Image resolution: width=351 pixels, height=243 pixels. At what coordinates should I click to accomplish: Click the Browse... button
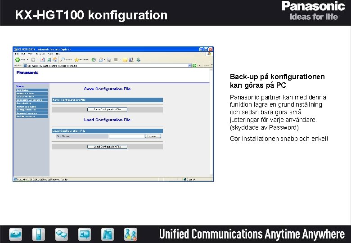pos(153,136)
